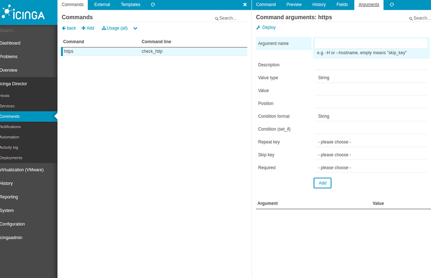Refresh the Commands list via reload icon
Viewport: 431px width, 278px height.
[153, 5]
